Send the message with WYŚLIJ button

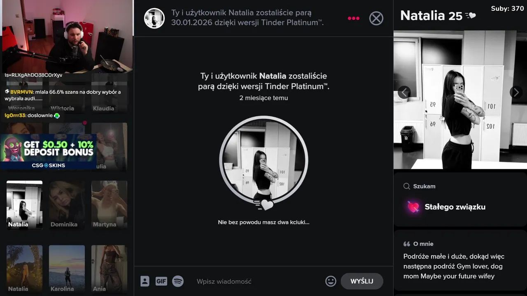[x=362, y=281]
